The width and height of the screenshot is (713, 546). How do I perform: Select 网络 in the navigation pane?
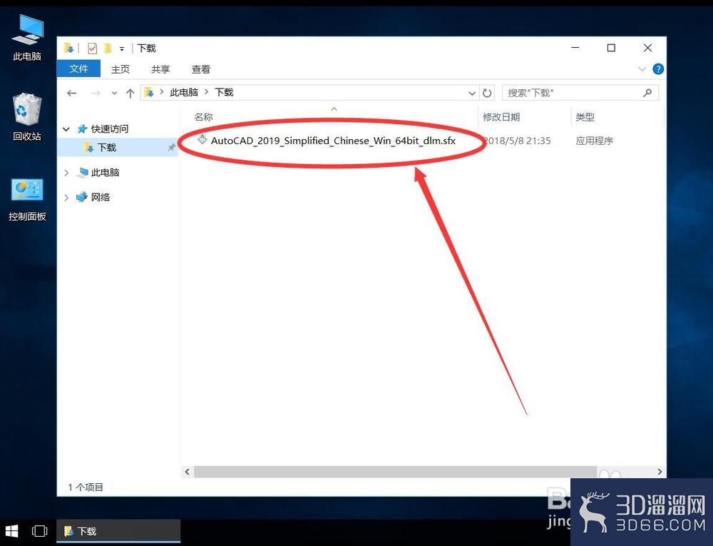click(x=101, y=197)
